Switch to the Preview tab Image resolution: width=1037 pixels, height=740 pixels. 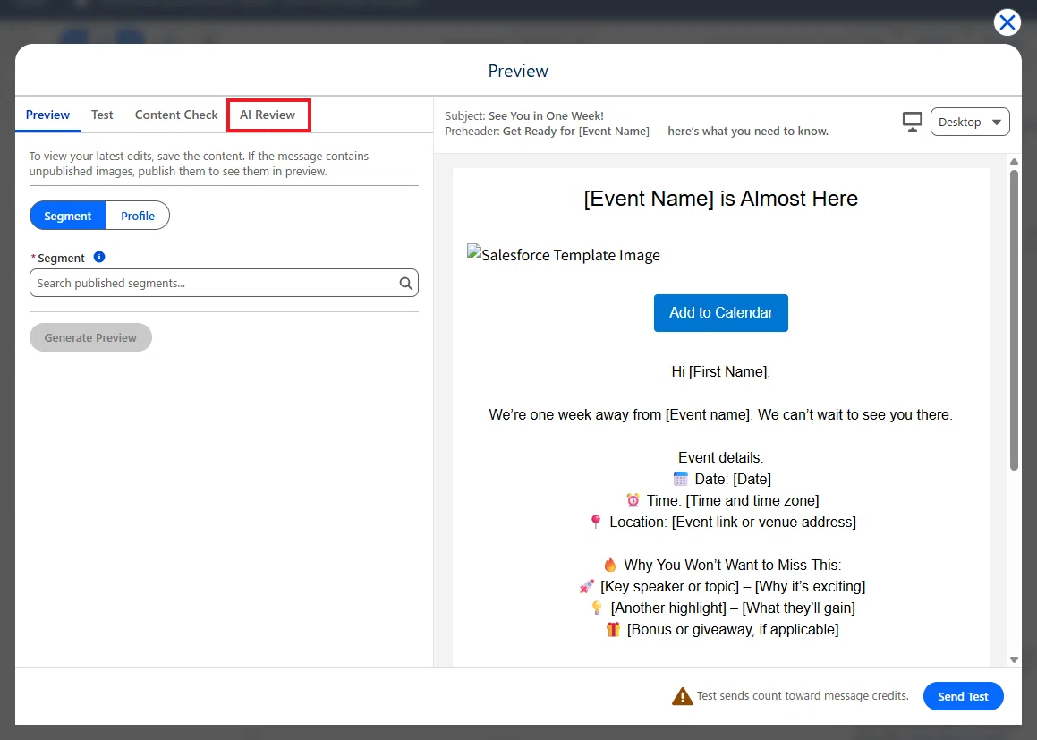click(x=47, y=115)
